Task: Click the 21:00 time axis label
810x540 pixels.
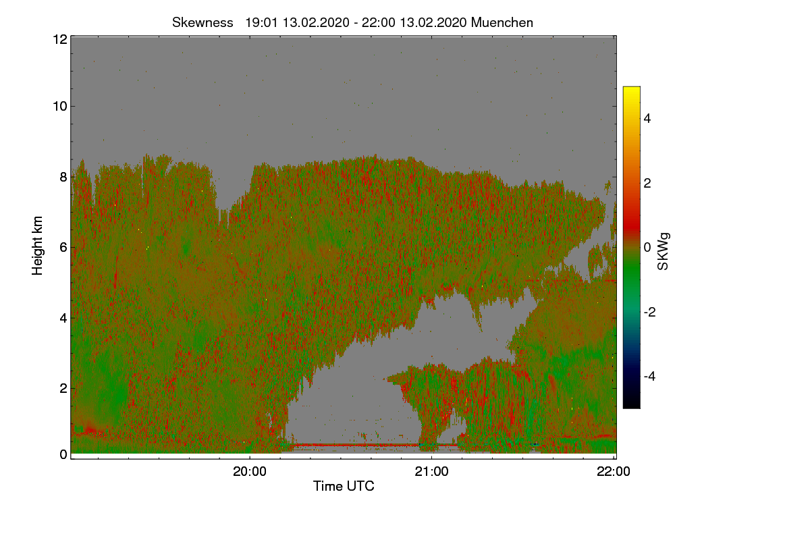Action: (x=431, y=472)
